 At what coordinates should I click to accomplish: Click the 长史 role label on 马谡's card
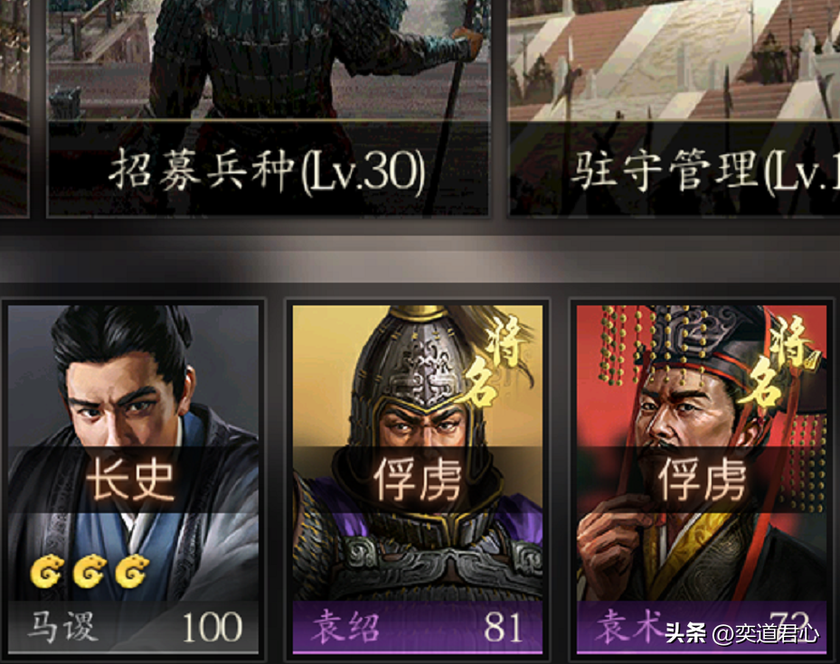pos(130,480)
